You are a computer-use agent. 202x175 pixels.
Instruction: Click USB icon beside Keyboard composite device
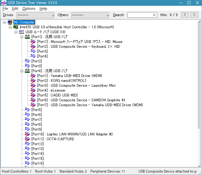click(33, 46)
